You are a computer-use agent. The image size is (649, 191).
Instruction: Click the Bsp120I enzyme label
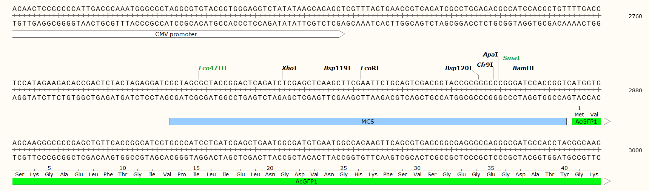458,68
